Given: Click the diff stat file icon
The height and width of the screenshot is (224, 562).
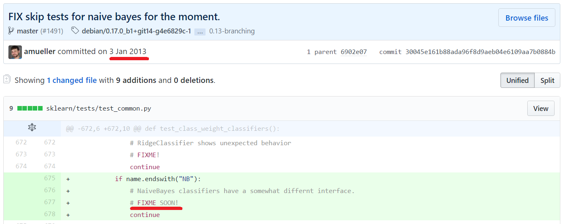Looking at the screenshot, I should coord(7,79).
